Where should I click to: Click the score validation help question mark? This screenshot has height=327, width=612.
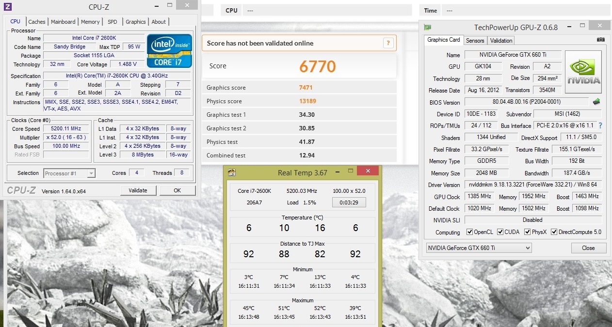pos(388,43)
